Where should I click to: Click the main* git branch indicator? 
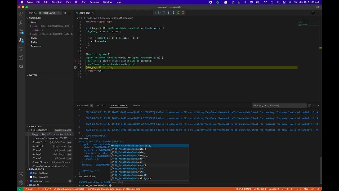click(x=29, y=189)
